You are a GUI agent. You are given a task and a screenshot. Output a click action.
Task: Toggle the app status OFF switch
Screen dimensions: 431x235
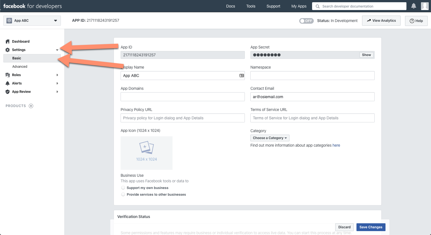click(x=307, y=21)
